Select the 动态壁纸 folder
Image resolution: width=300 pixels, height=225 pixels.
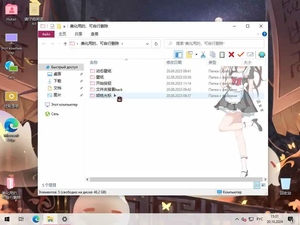point(104,71)
